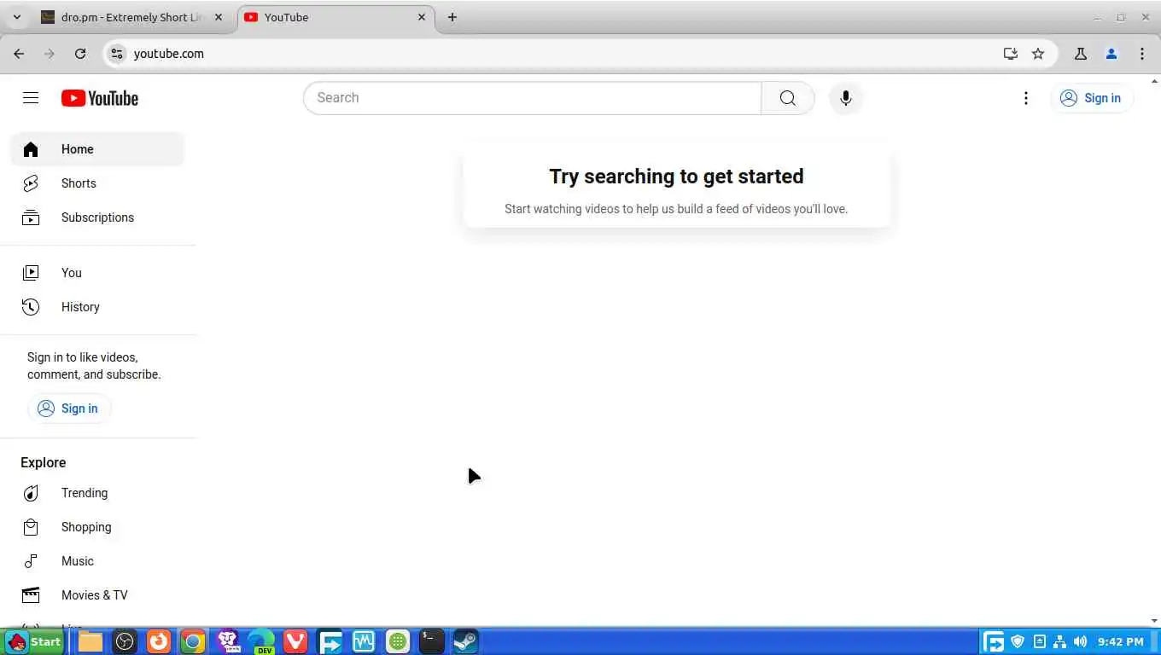Launch Brave browser from taskbar
The width and height of the screenshot is (1161, 655).
[228, 641]
